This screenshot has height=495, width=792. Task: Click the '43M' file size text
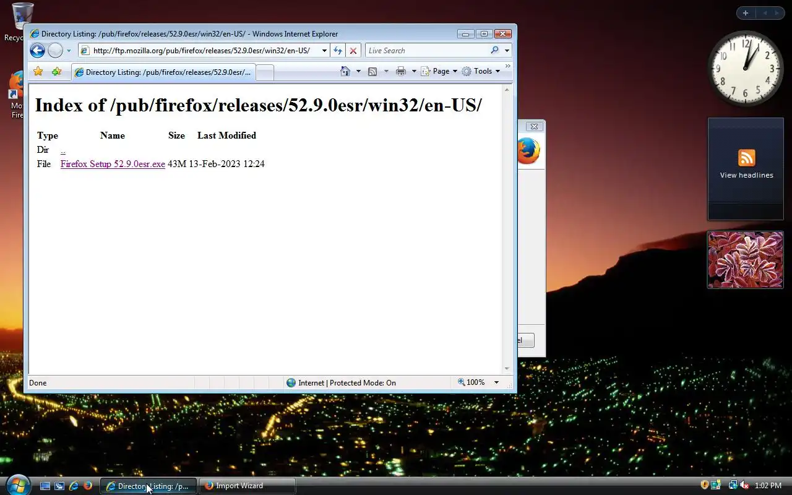click(x=177, y=164)
